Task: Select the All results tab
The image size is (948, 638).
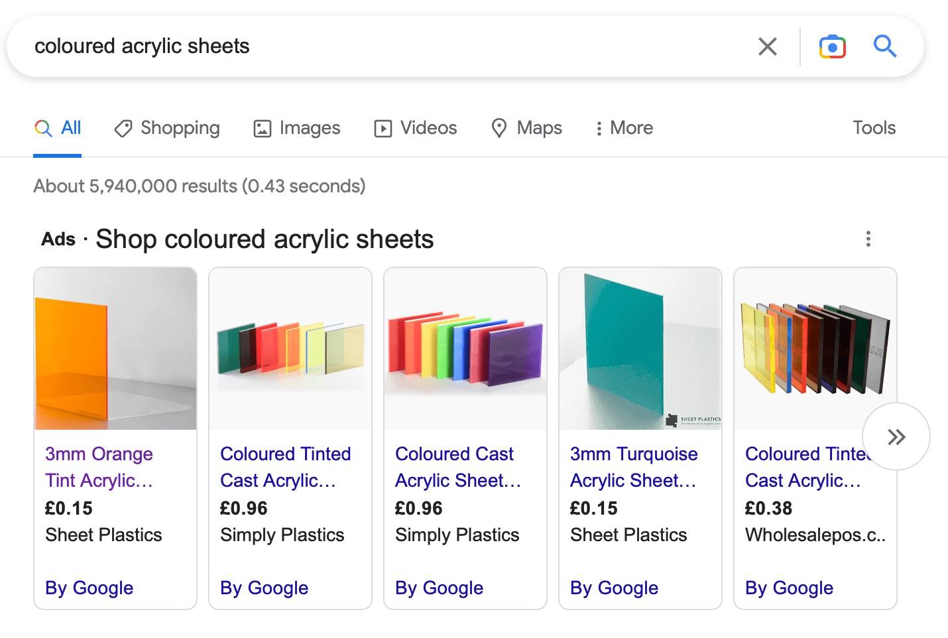Action: (x=58, y=128)
